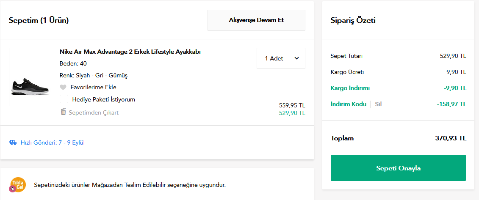Click the Sepetim (1 Ürün) heading
The width and height of the screenshot is (479, 200).
pyautogui.click(x=39, y=20)
